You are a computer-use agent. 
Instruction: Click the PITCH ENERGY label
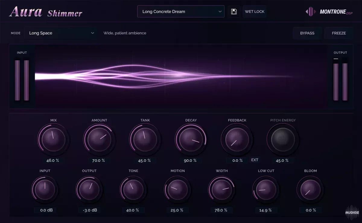pos(283,120)
